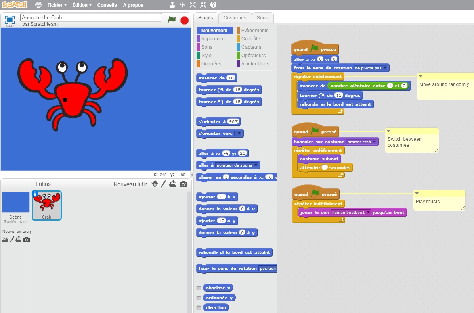This screenshot has width=474, height=313.
Task: Select the Contrôle block category
Action: coord(250,39)
